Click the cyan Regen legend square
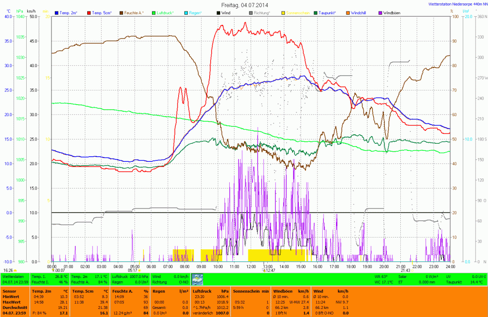This screenshot has height=317, width=488. click(185, 12)
